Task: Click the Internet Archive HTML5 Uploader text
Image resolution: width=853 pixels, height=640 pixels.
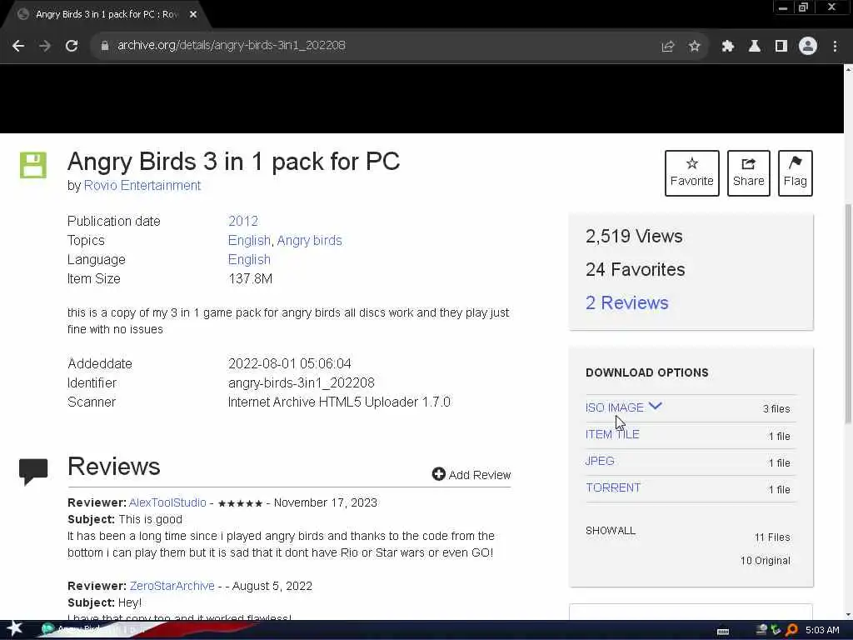Action: (x=339, y=402)
